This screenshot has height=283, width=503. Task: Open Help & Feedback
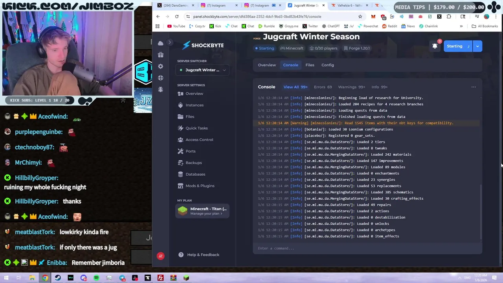[x=199, y=255]
